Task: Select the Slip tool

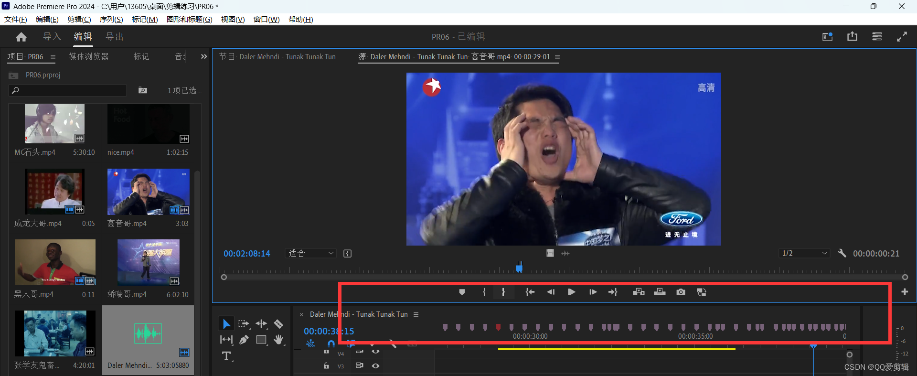Action: pos(226,340)
